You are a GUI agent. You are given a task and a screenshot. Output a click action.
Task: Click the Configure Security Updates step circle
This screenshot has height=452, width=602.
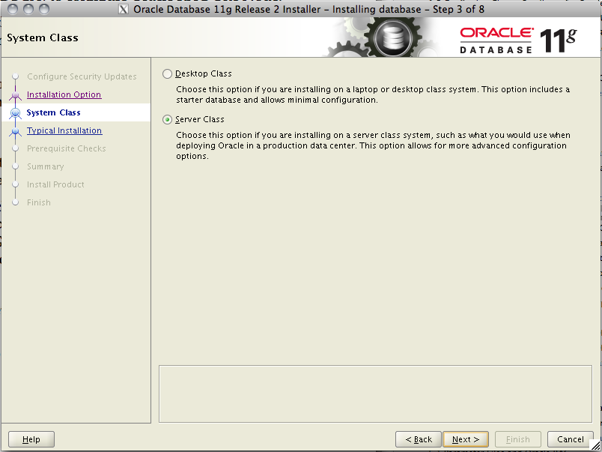coord(16,76)
